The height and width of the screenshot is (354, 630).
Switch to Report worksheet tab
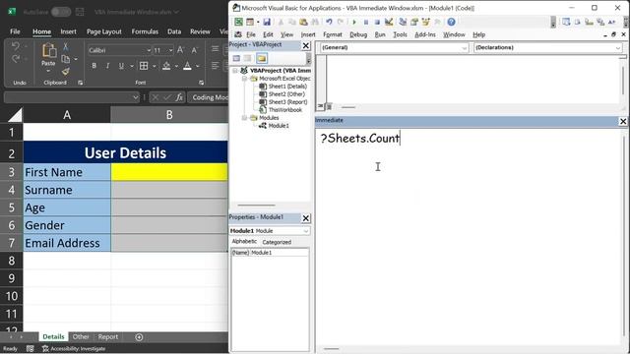tap(108, 336)
